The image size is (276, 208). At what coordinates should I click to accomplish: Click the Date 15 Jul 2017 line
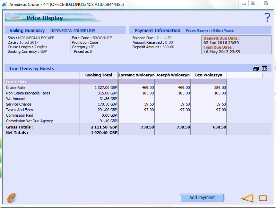point(23,42)
